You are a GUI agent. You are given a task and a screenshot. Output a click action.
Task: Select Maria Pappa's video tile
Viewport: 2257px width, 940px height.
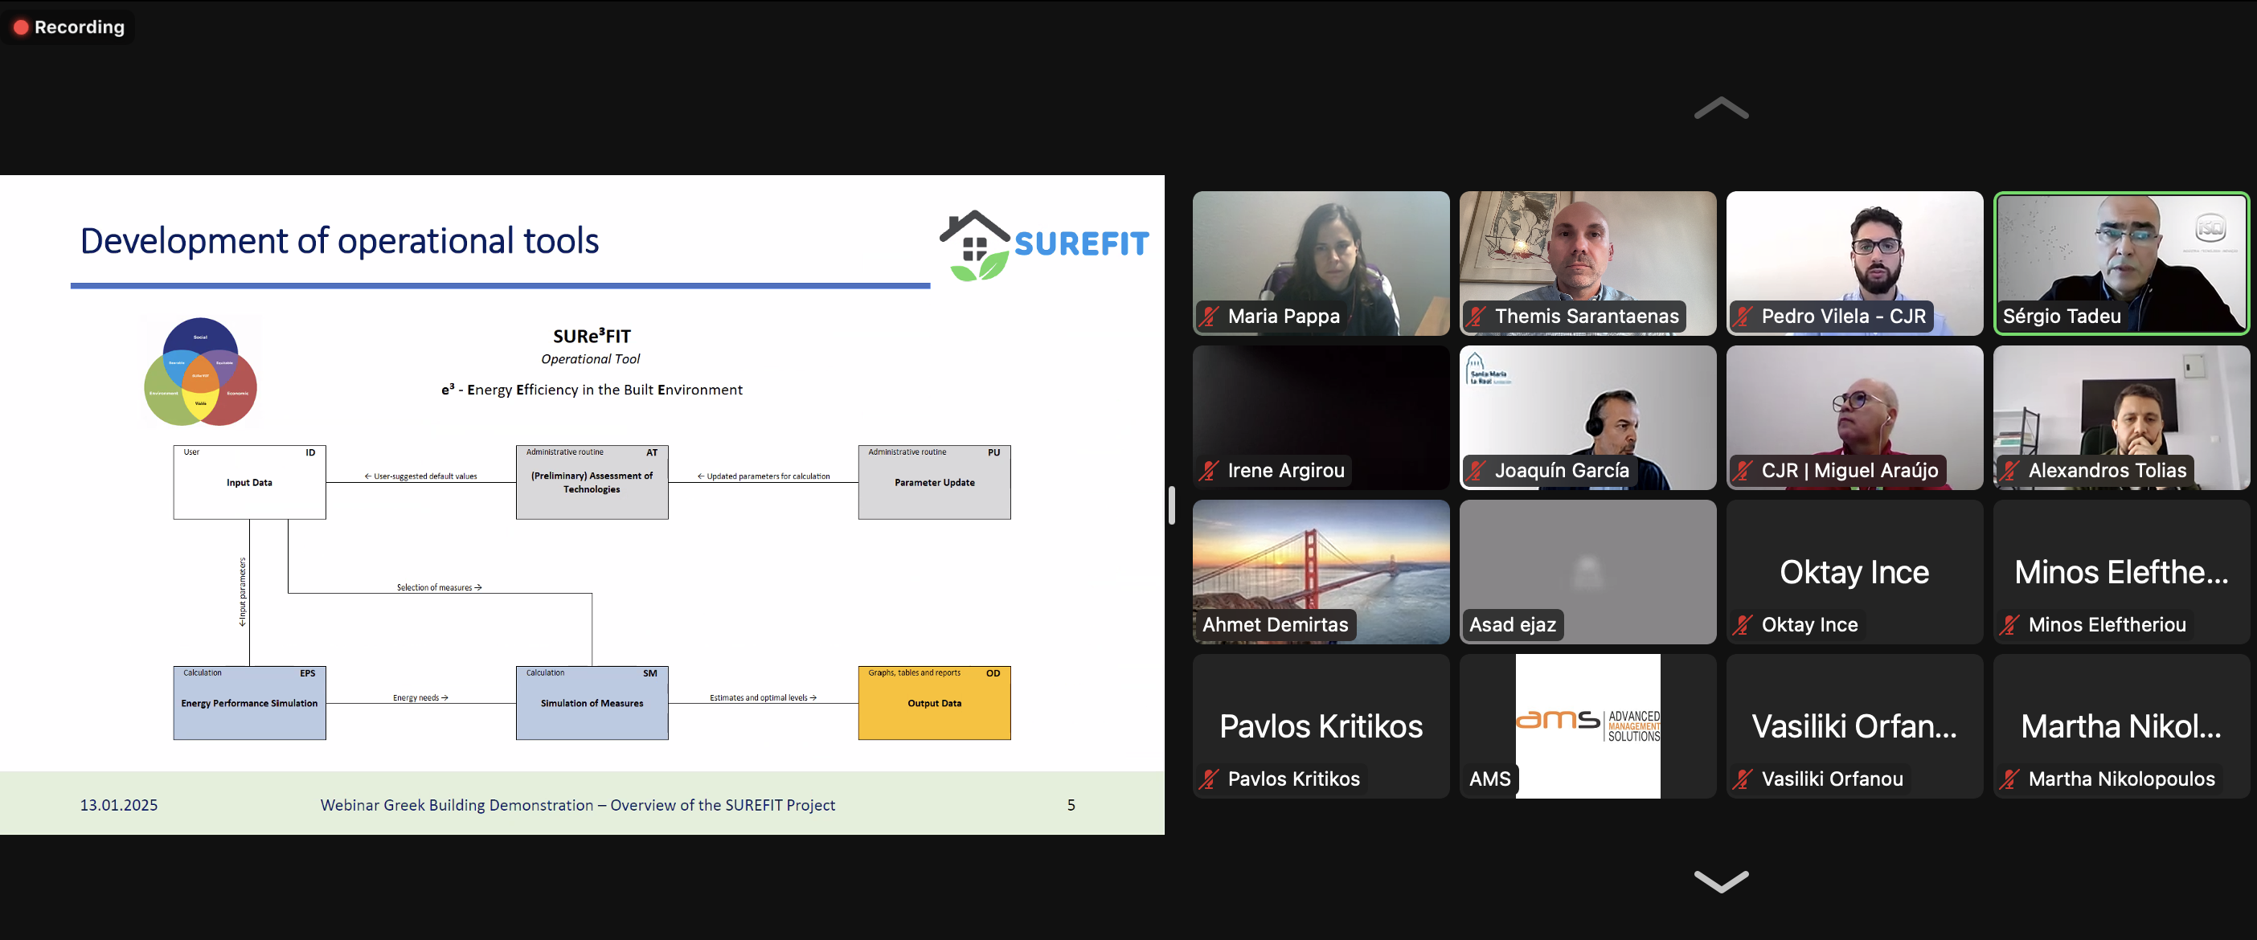[1321, 263]
